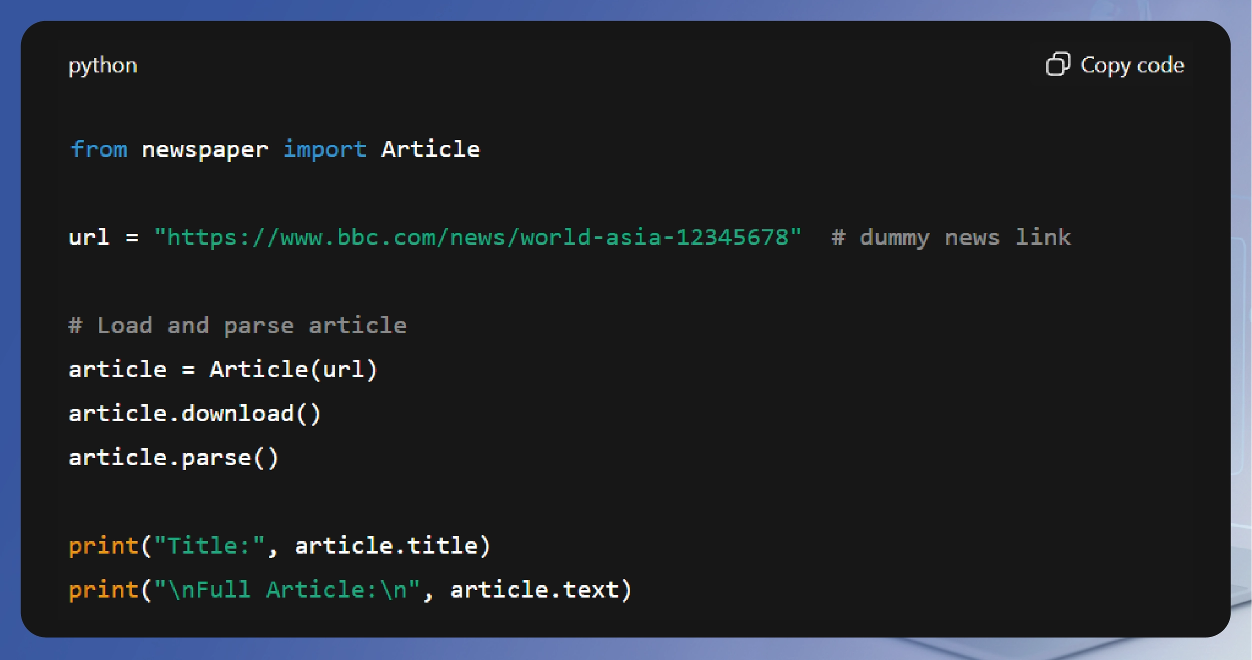
Task: Click the 'Article(url)' constructor call
Action: pos(293,370)
